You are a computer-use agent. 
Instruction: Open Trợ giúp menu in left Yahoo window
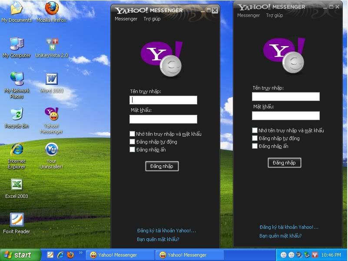(x=152, y=19)
